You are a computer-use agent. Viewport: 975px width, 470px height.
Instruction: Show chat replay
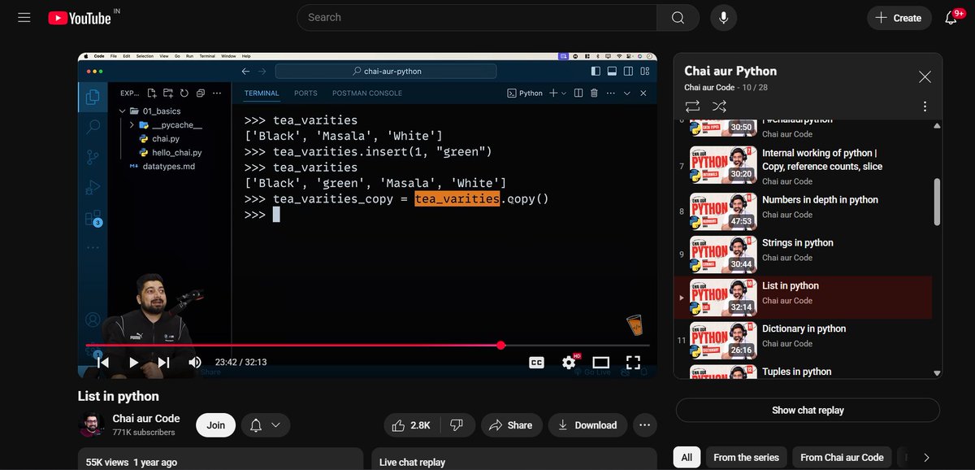pyautogui.click(x=808, y=410)
